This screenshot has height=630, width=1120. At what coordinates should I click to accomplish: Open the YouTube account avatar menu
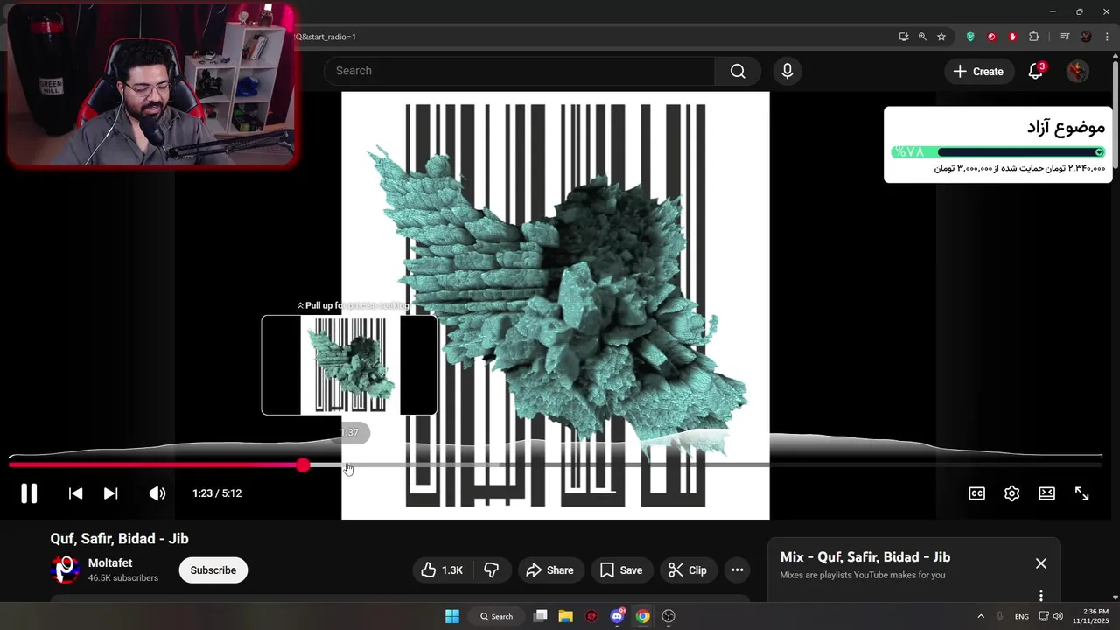1078,72
